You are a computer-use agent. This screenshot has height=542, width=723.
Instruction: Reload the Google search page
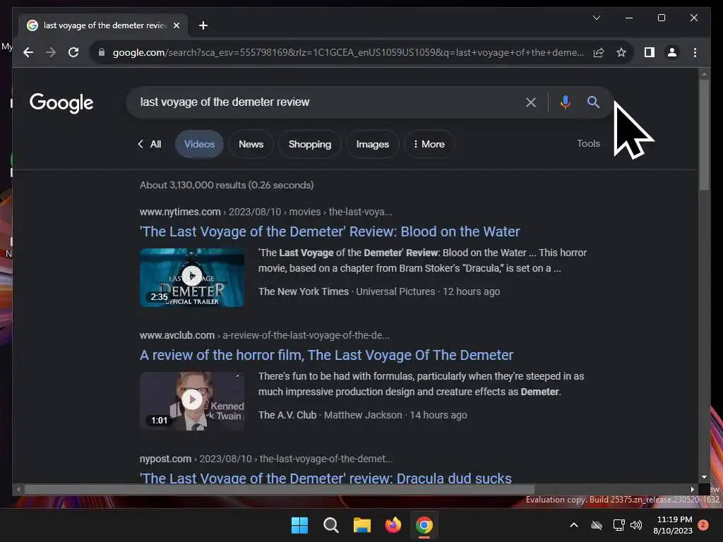(x=73, y=52)
